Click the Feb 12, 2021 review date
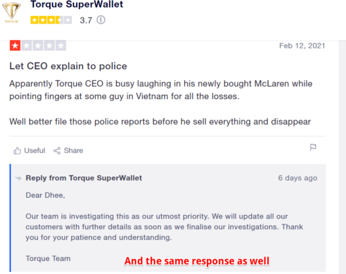The width and height of the screenshot is (346, 274). pos(302,46)
